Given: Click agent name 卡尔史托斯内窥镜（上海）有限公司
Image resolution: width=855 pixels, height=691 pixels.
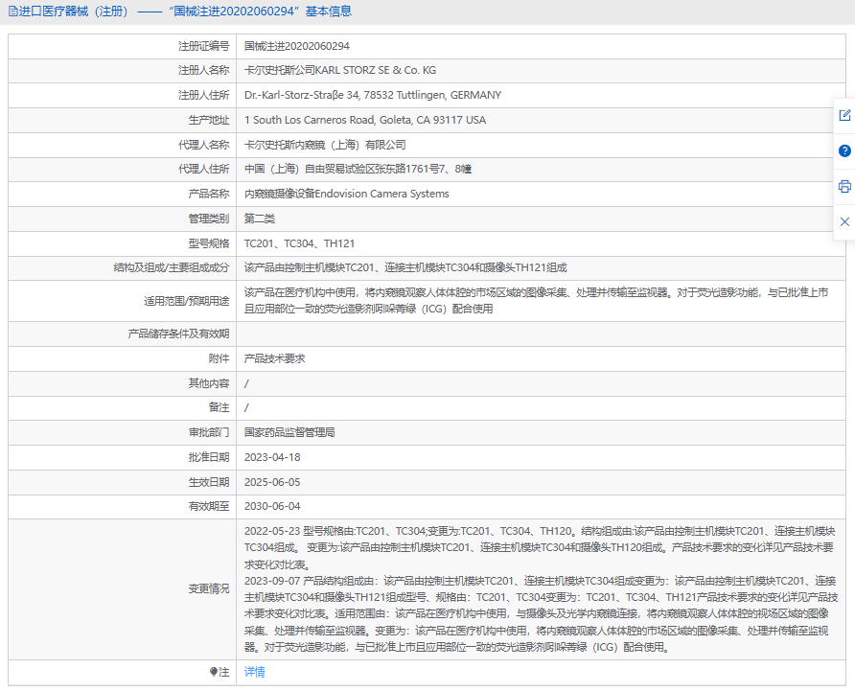Looking at the screenshot, I should (325, 145).
